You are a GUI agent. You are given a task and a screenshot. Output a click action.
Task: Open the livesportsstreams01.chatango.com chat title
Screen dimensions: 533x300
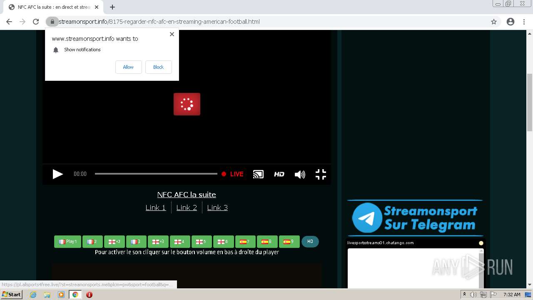point(381,243)
